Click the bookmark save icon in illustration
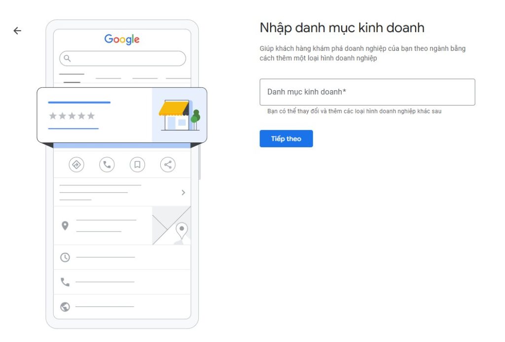This screenshot has width=505, height=342. click(137, 165)
